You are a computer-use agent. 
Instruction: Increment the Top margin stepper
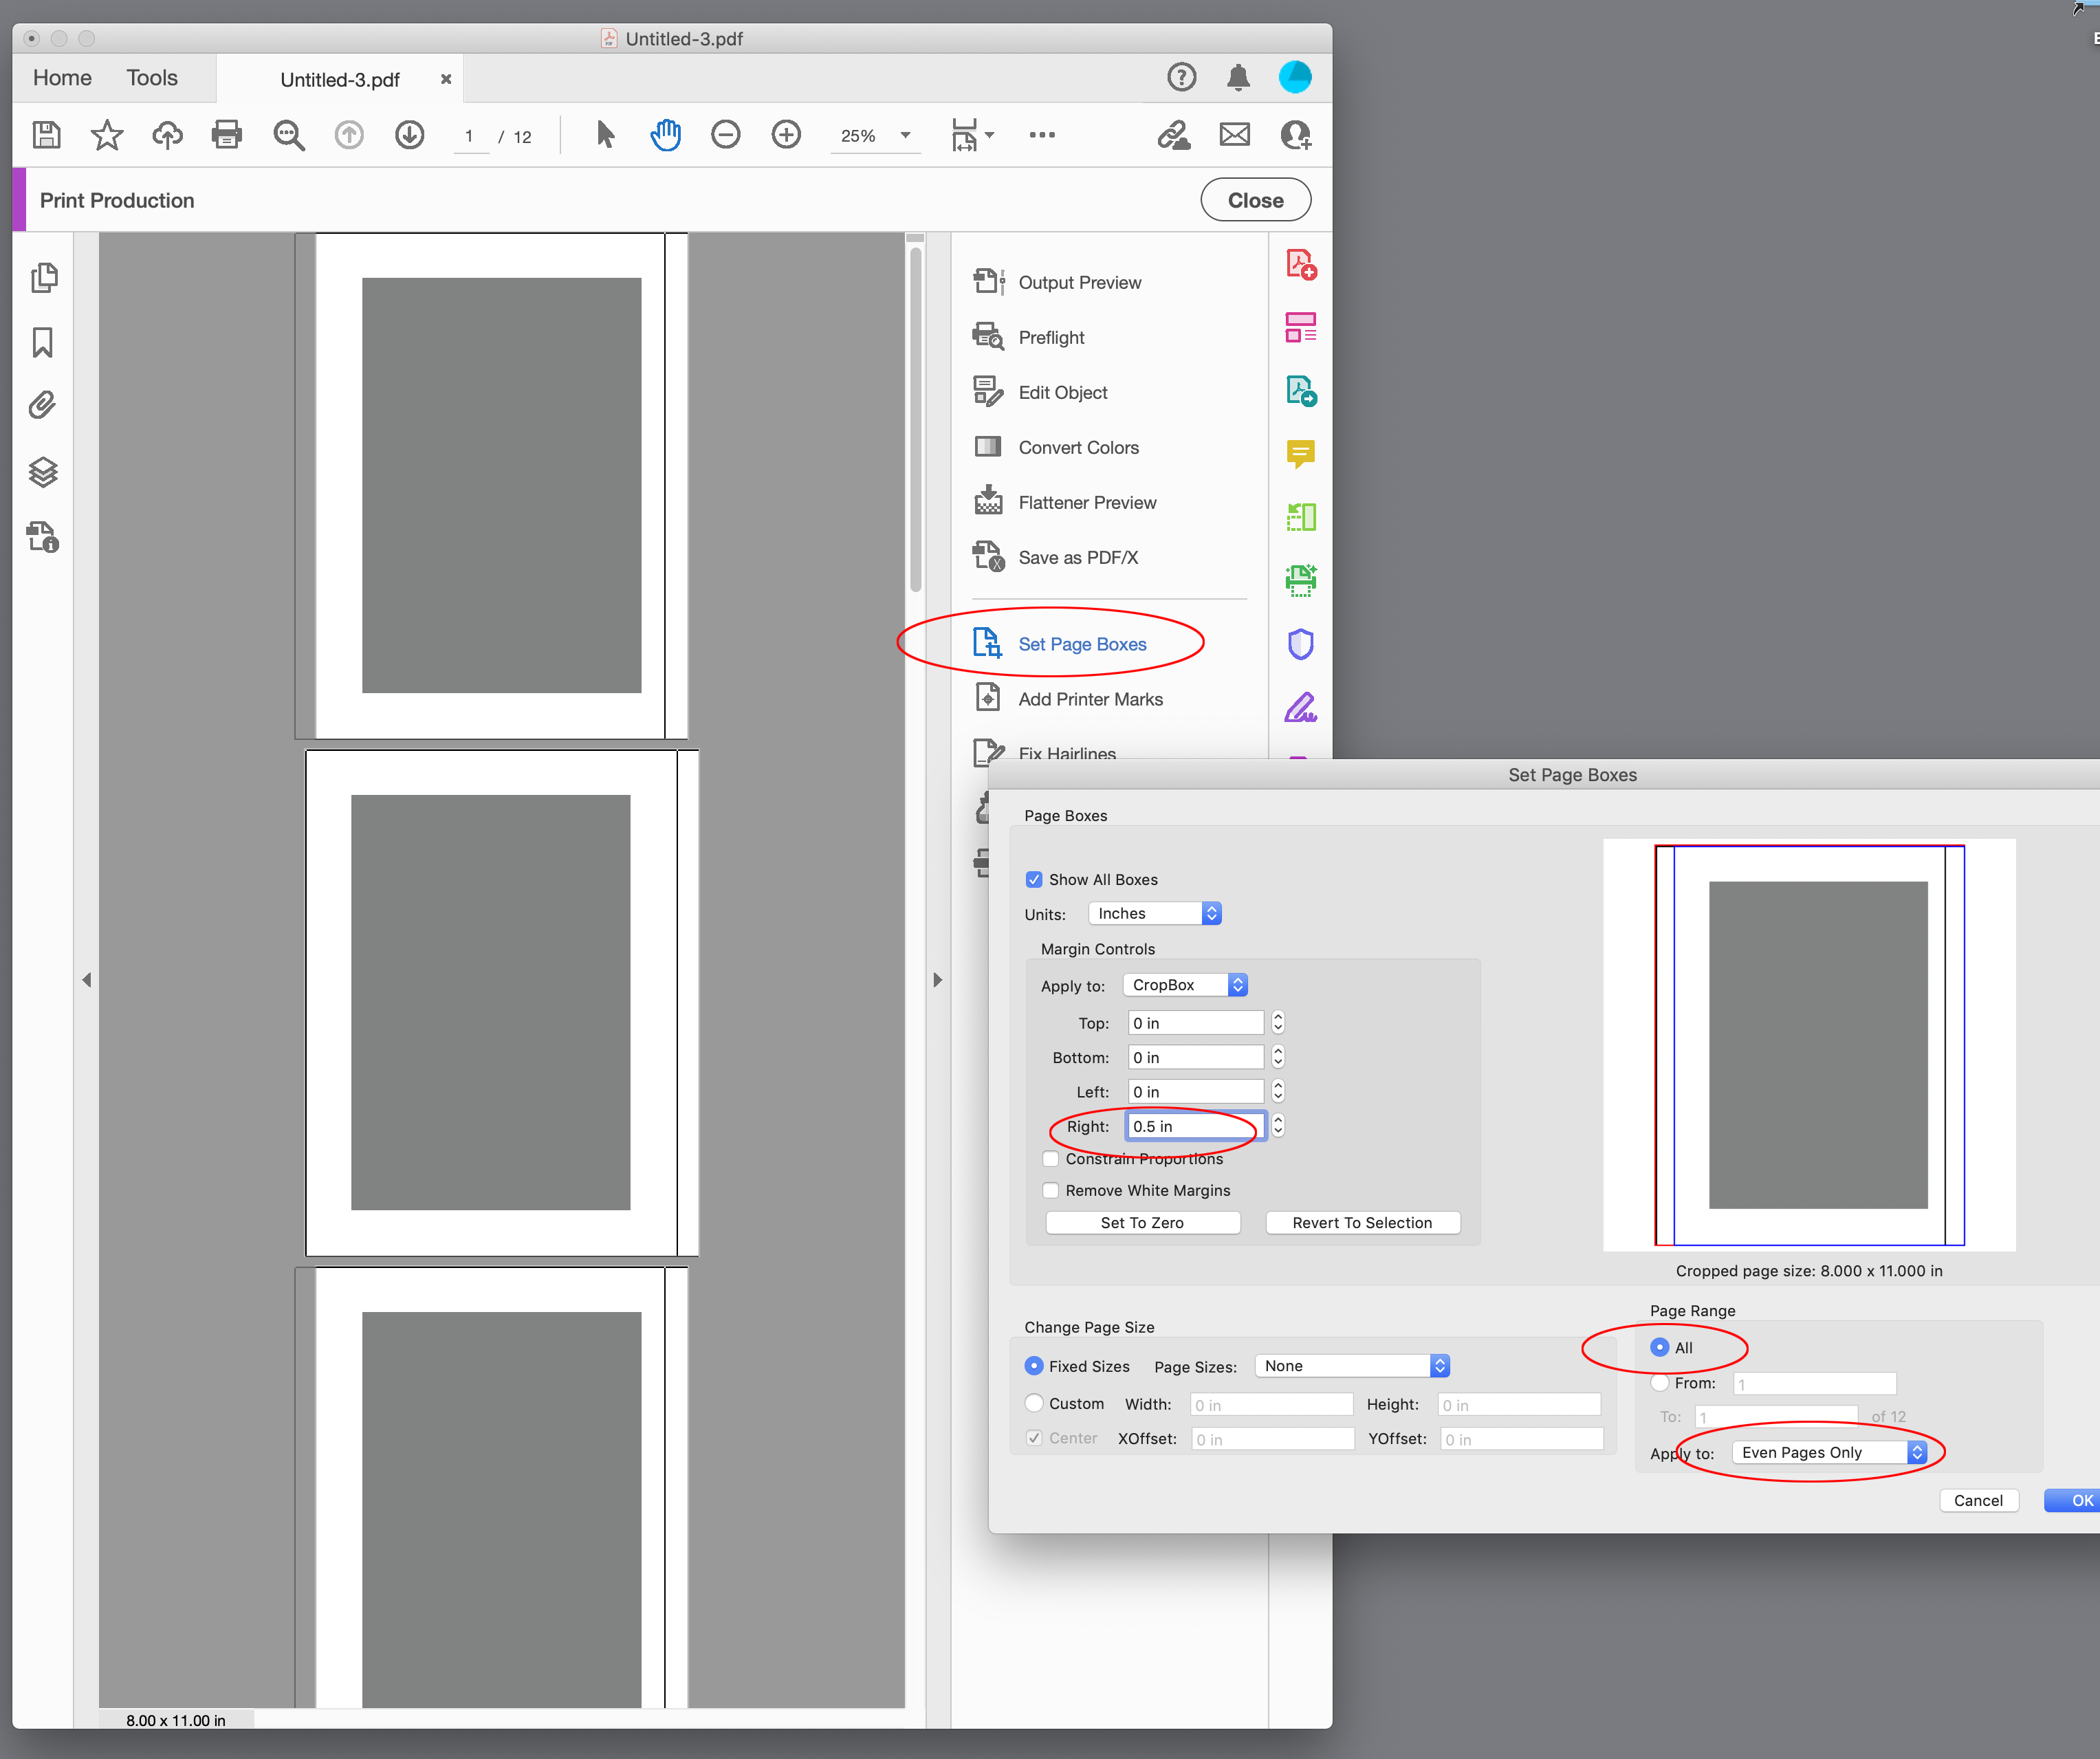[x=1277, y=1017]
